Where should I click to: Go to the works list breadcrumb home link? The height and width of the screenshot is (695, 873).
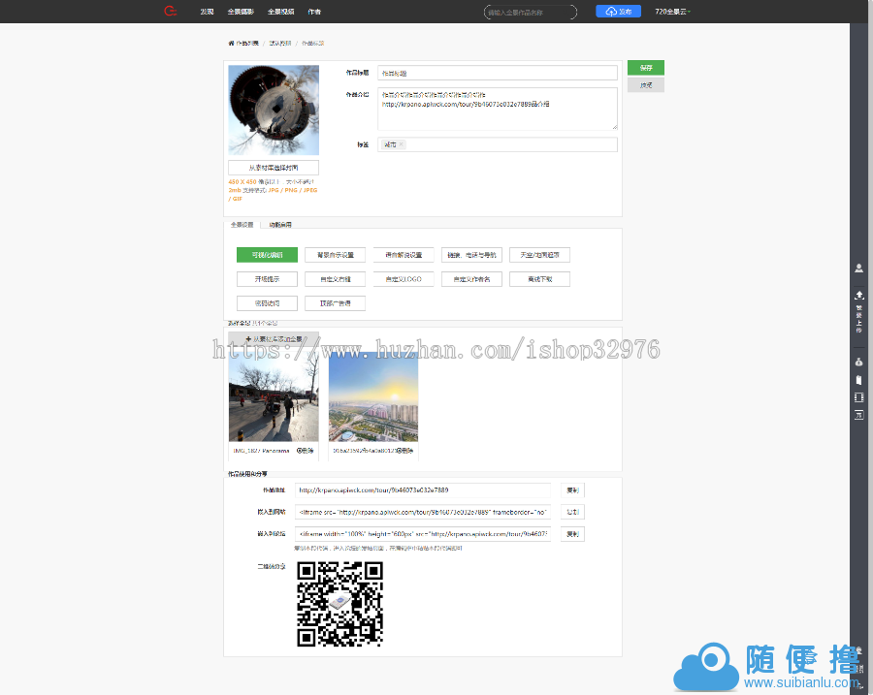[x=243, y=44]
